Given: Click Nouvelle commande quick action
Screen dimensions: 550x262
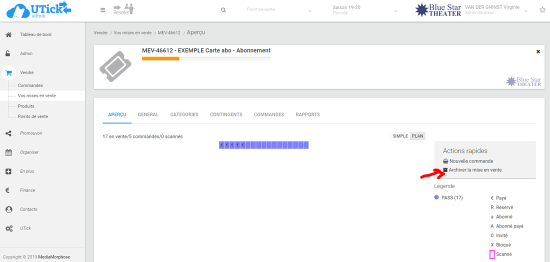Looking at the screenshot, I should (x=471, y=161).
